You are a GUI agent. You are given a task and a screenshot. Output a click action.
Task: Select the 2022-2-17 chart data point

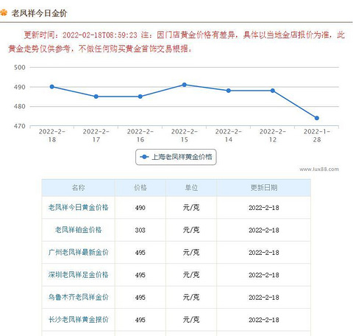coord(96,97)
